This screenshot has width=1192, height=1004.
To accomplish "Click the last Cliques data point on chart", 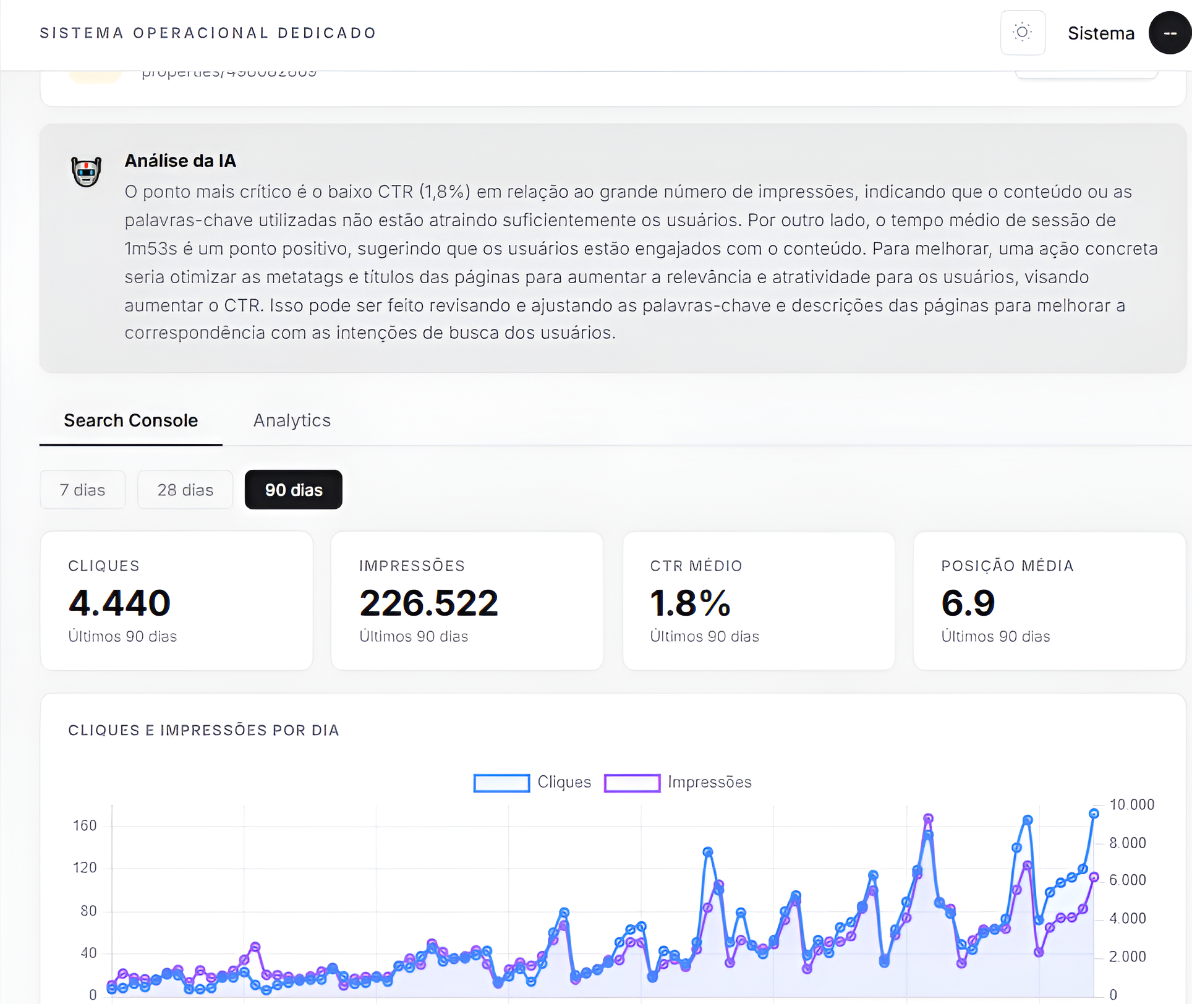I will (x=1093, y=814).
